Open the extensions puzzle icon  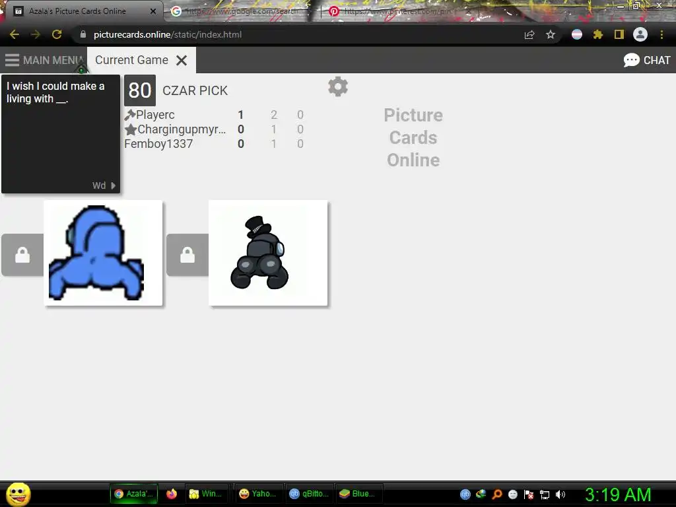pos(598,34)
